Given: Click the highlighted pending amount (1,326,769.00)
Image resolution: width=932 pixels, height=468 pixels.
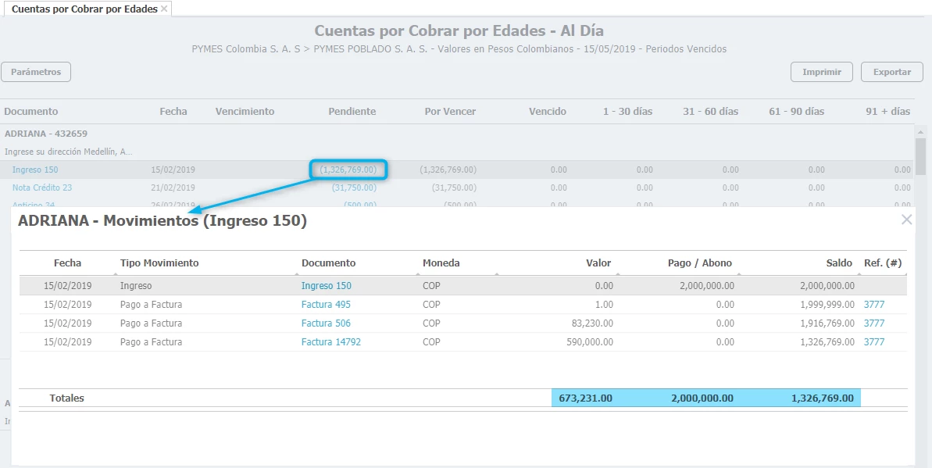Looking at the screenshot, I should (x=348, y=170).
